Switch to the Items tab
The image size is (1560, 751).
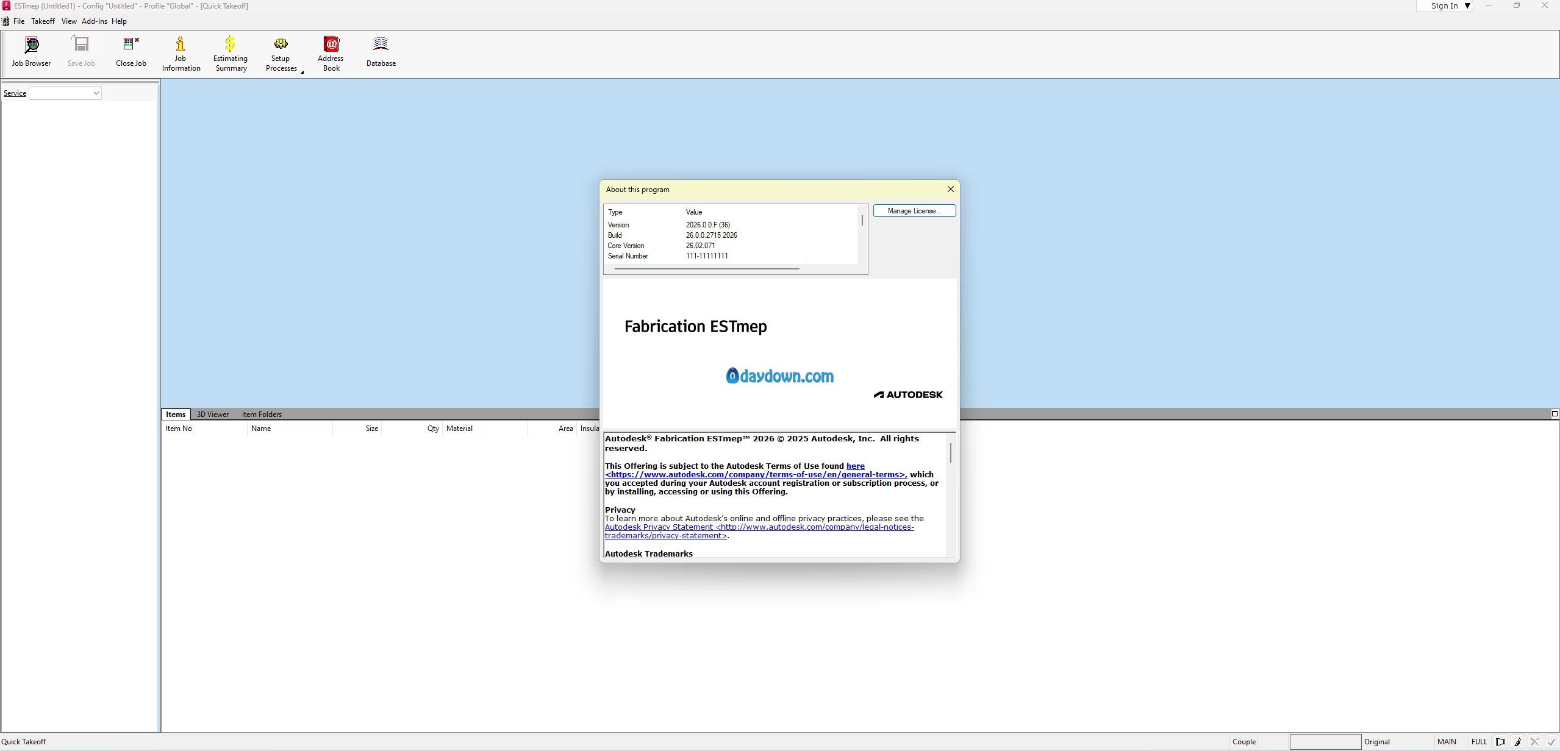[x=176, y=415]
